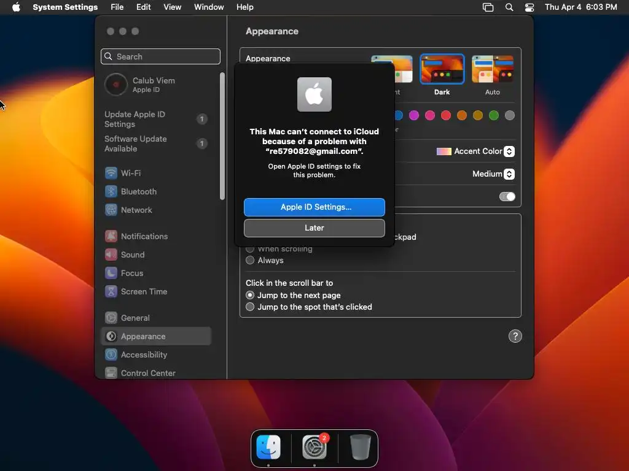Click the "Focus" sidebar label
629x471 pixels.
click(x=132, y=273)
